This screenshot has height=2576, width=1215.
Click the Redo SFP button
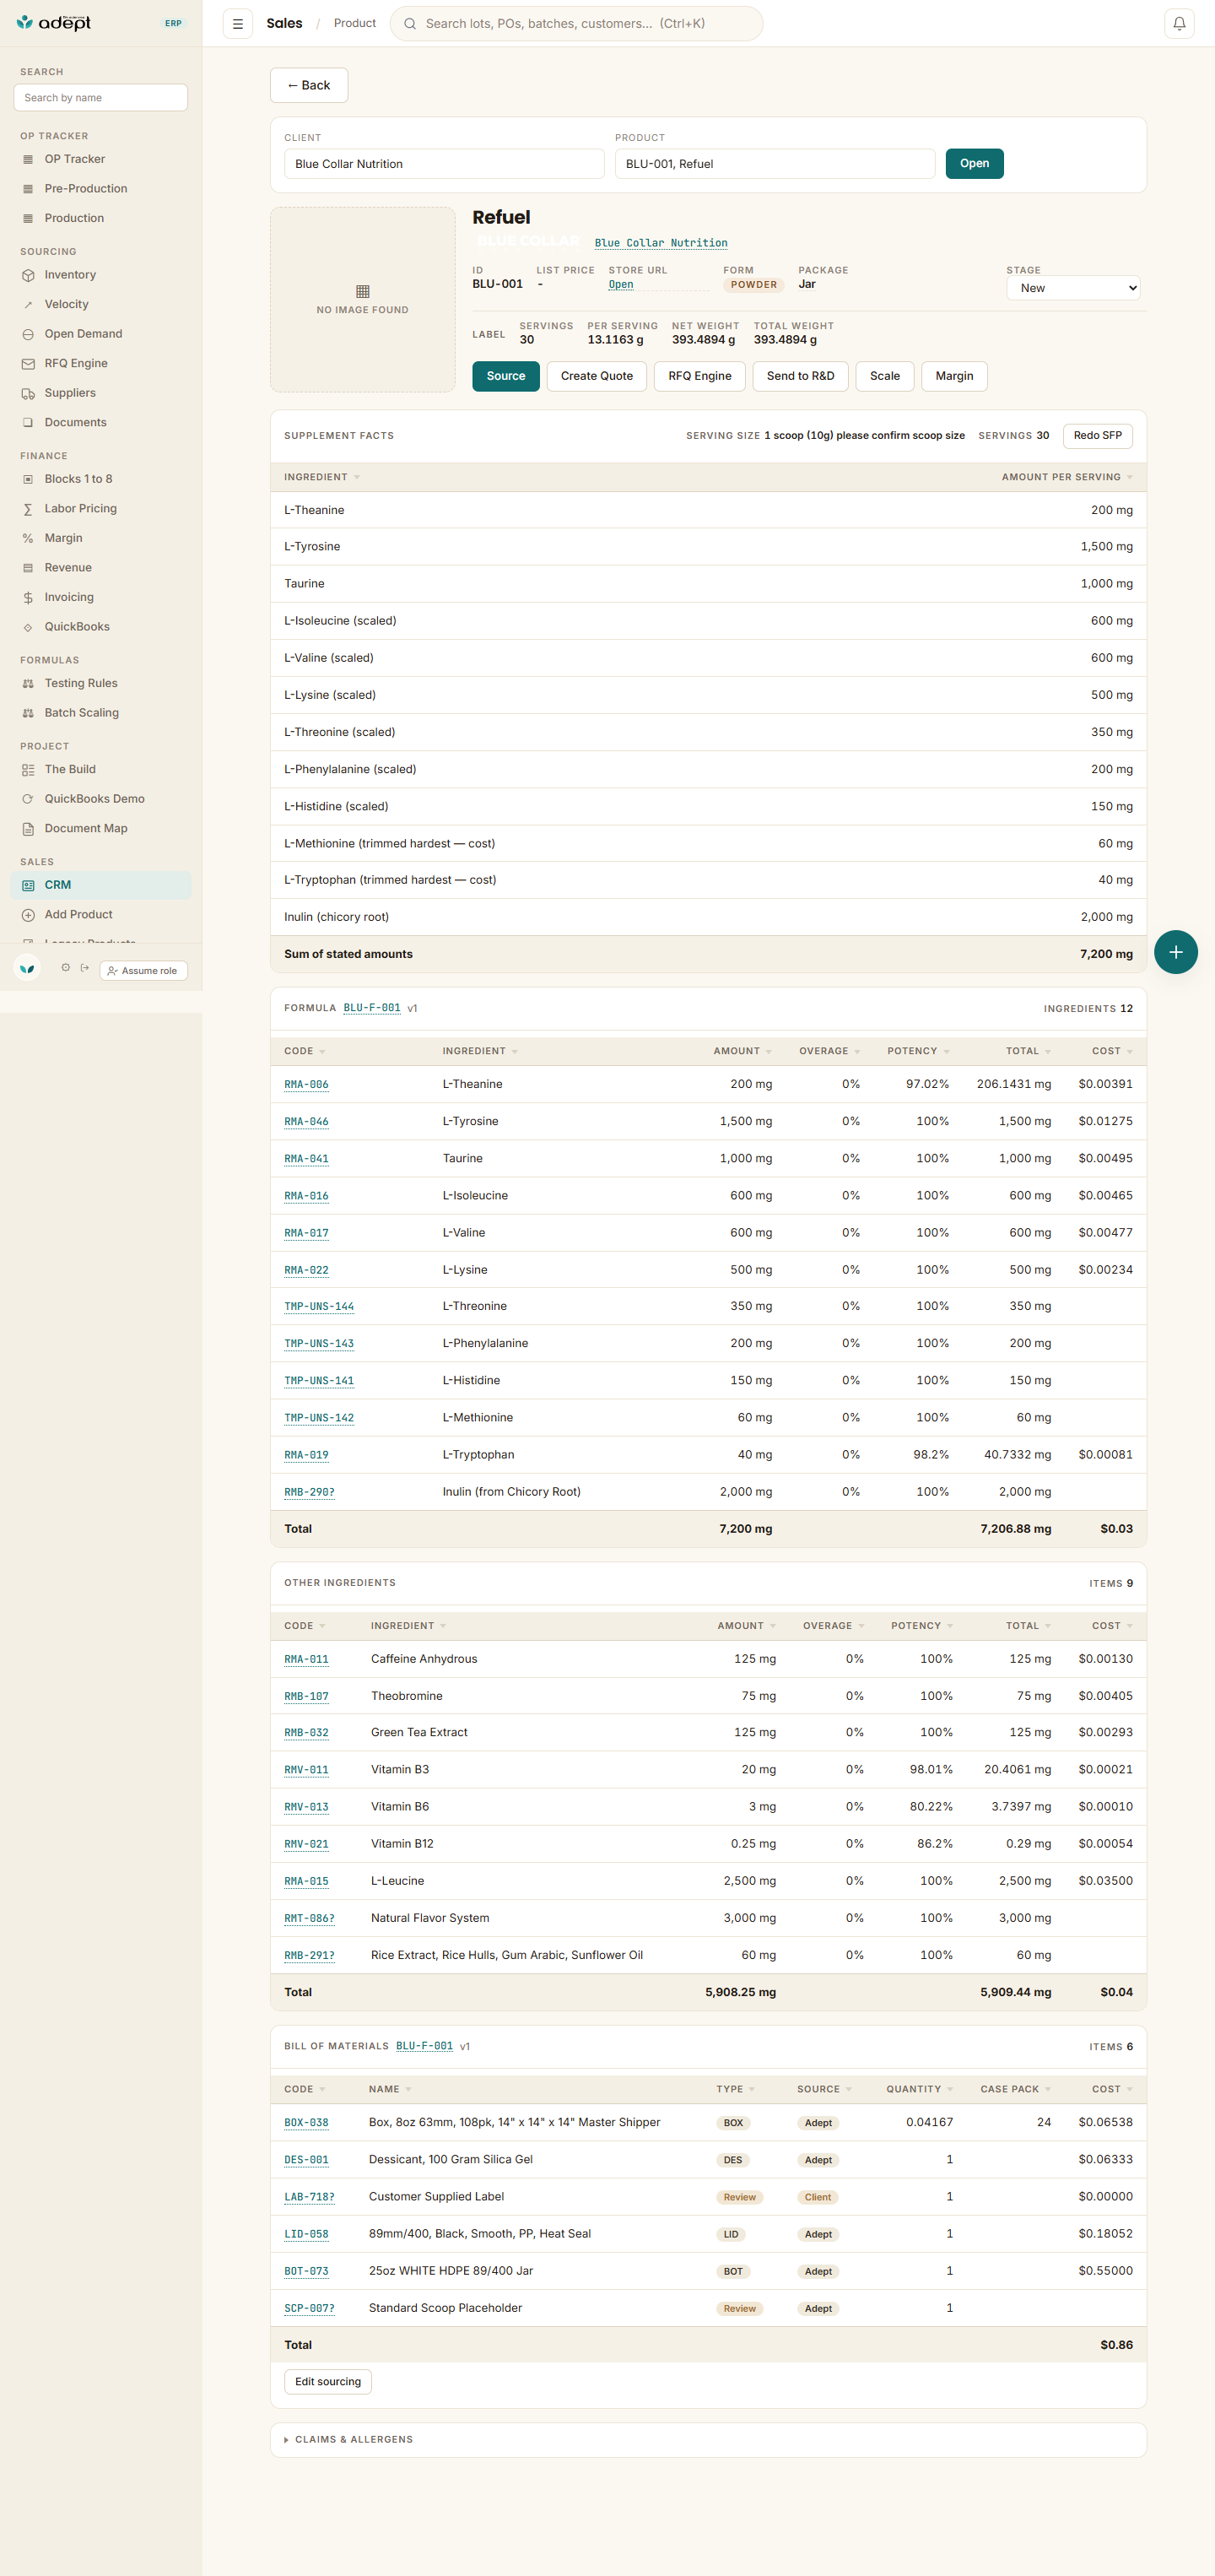(1097, 436)
